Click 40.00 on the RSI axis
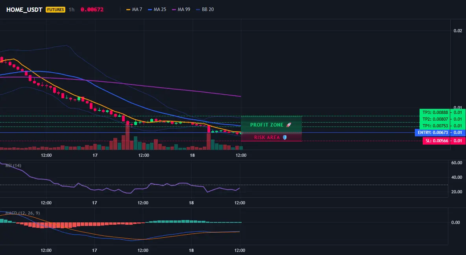Viewport: 466px width, 255px height. (x=457, y=177)
